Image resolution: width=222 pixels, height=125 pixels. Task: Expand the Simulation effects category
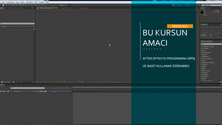coord(201,77)
